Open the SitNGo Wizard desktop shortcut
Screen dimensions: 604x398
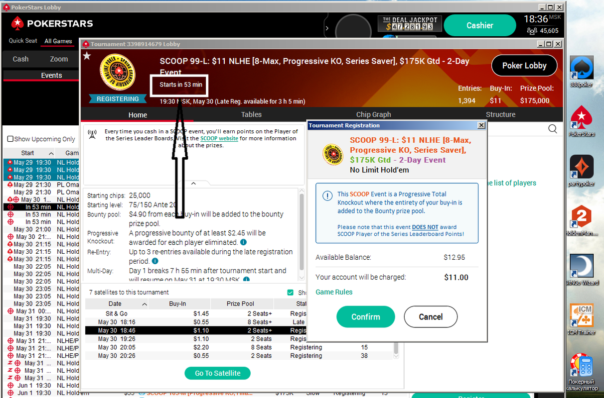tap(581, 270)
